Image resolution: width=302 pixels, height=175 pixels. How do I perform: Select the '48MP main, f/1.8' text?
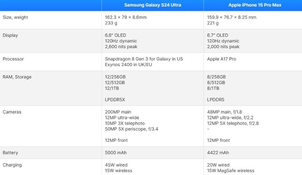point(224,112)
